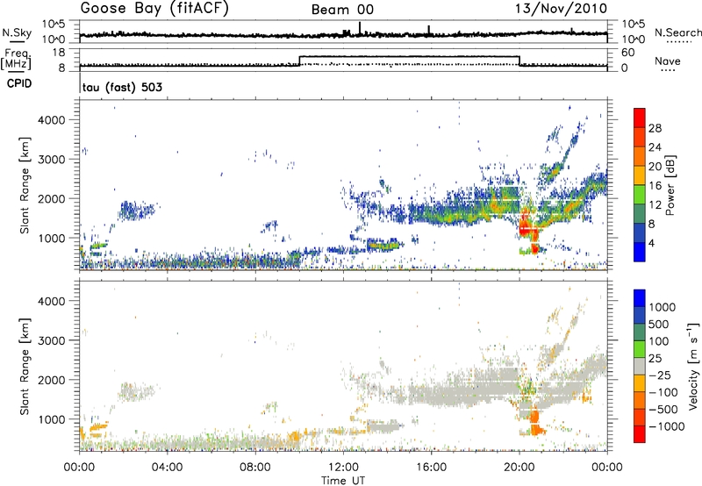Screen dimensions: 702x486
Task: Click the "12" value on power color bar
Action: click(655, 205)
